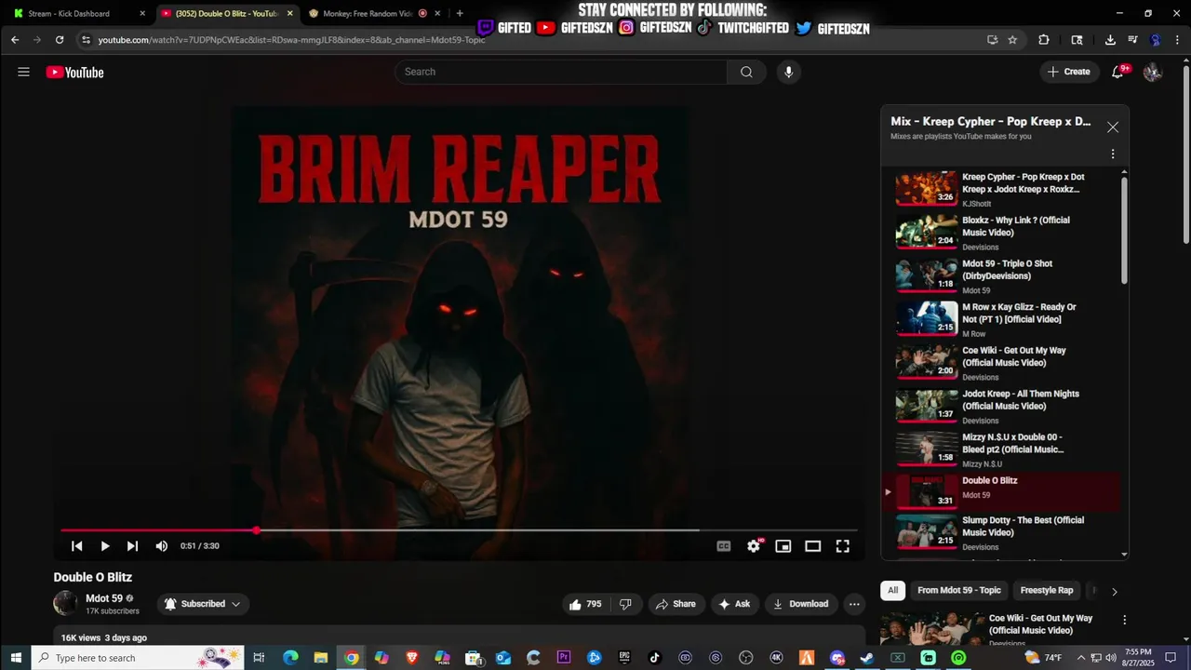Play Kreep Cypher from the mix
Image resolution: width=1191 pixels, height=670 pixels.
1003,189
